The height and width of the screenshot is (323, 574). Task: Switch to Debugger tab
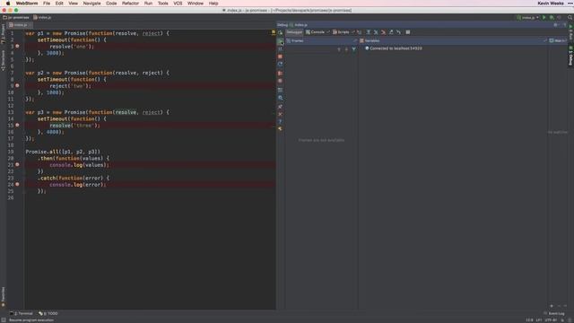coord(294,32)
